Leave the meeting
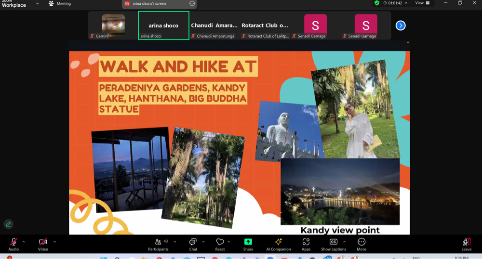The width and height of the screenshot is (482, 259). pyautogui.click(x=466, y=244)
